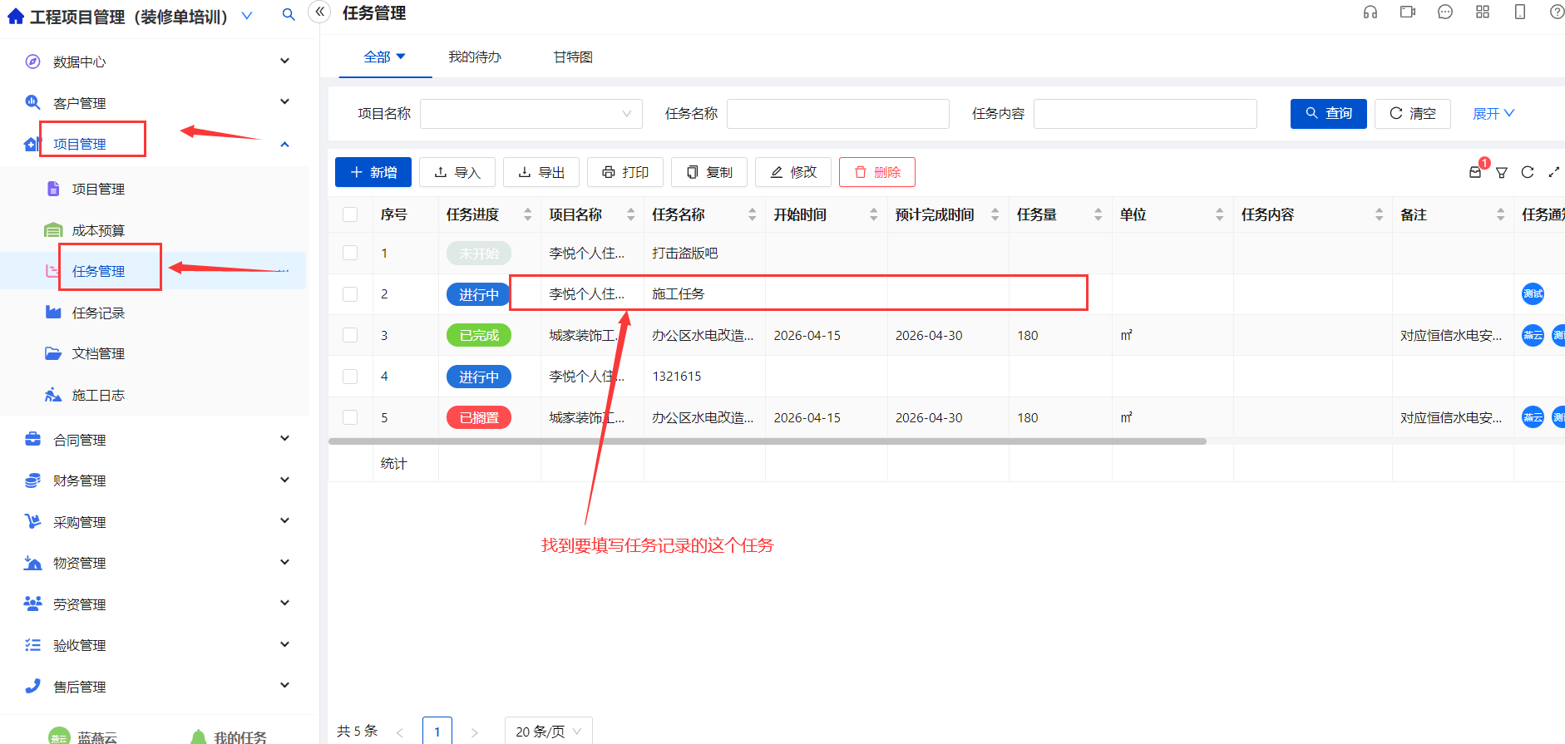Screen dimensions: 1565x744
Task: Refresh the table with circular arrow icon
Action: (x=1528, y=172)
